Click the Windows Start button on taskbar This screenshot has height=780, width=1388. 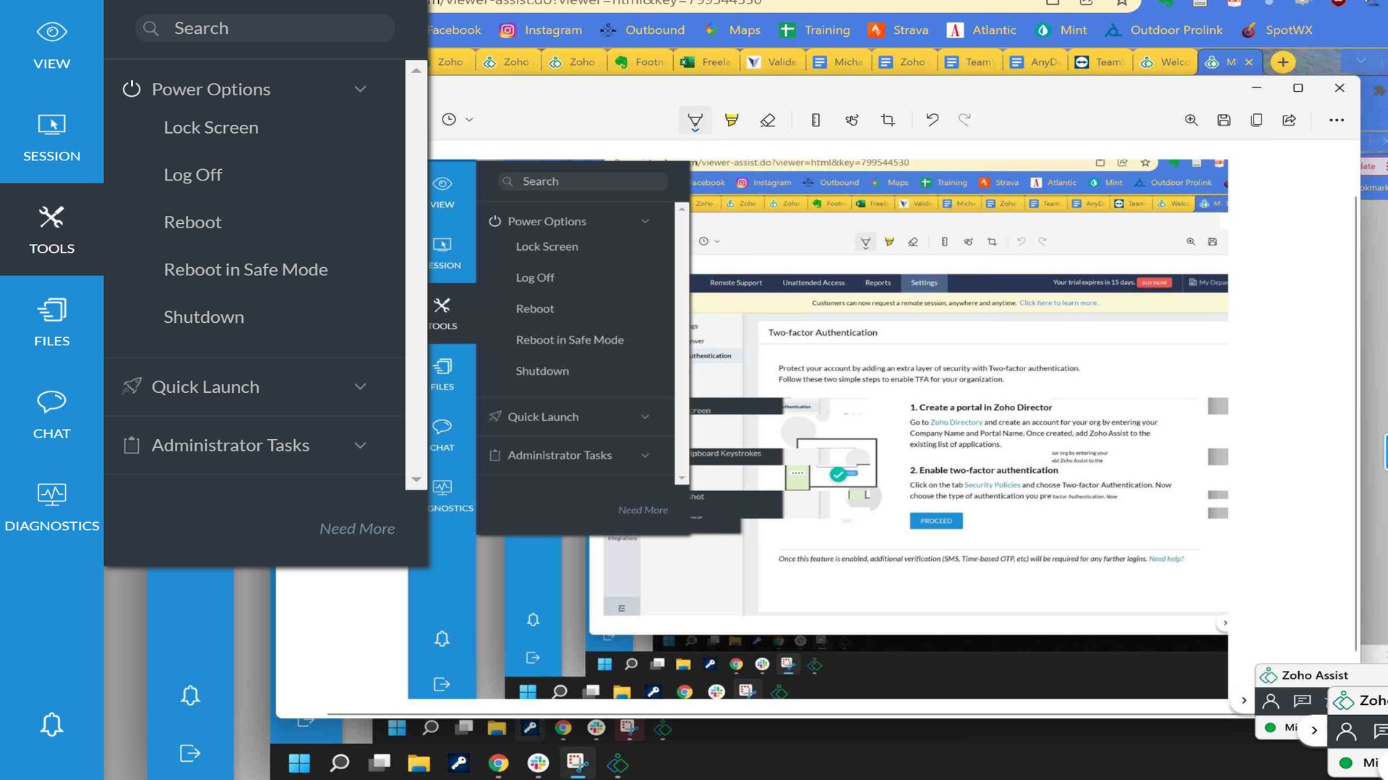[299, 763]
